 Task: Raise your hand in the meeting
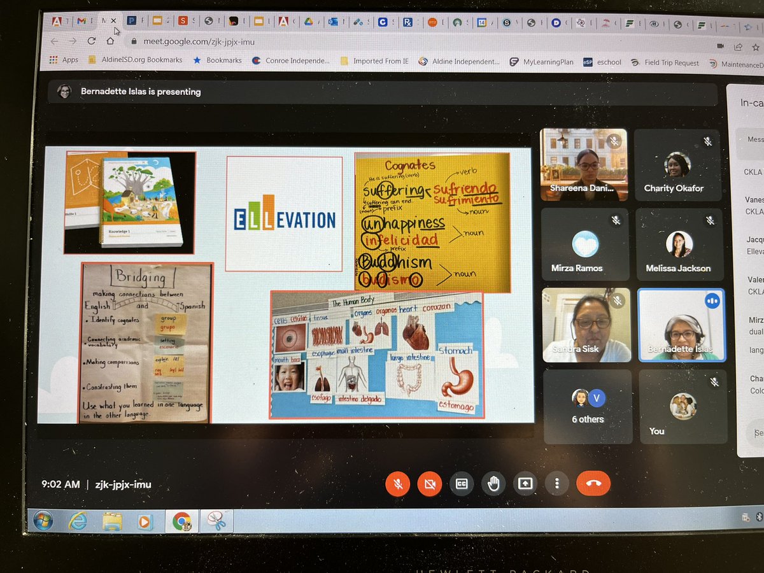[x=493, y=483]
